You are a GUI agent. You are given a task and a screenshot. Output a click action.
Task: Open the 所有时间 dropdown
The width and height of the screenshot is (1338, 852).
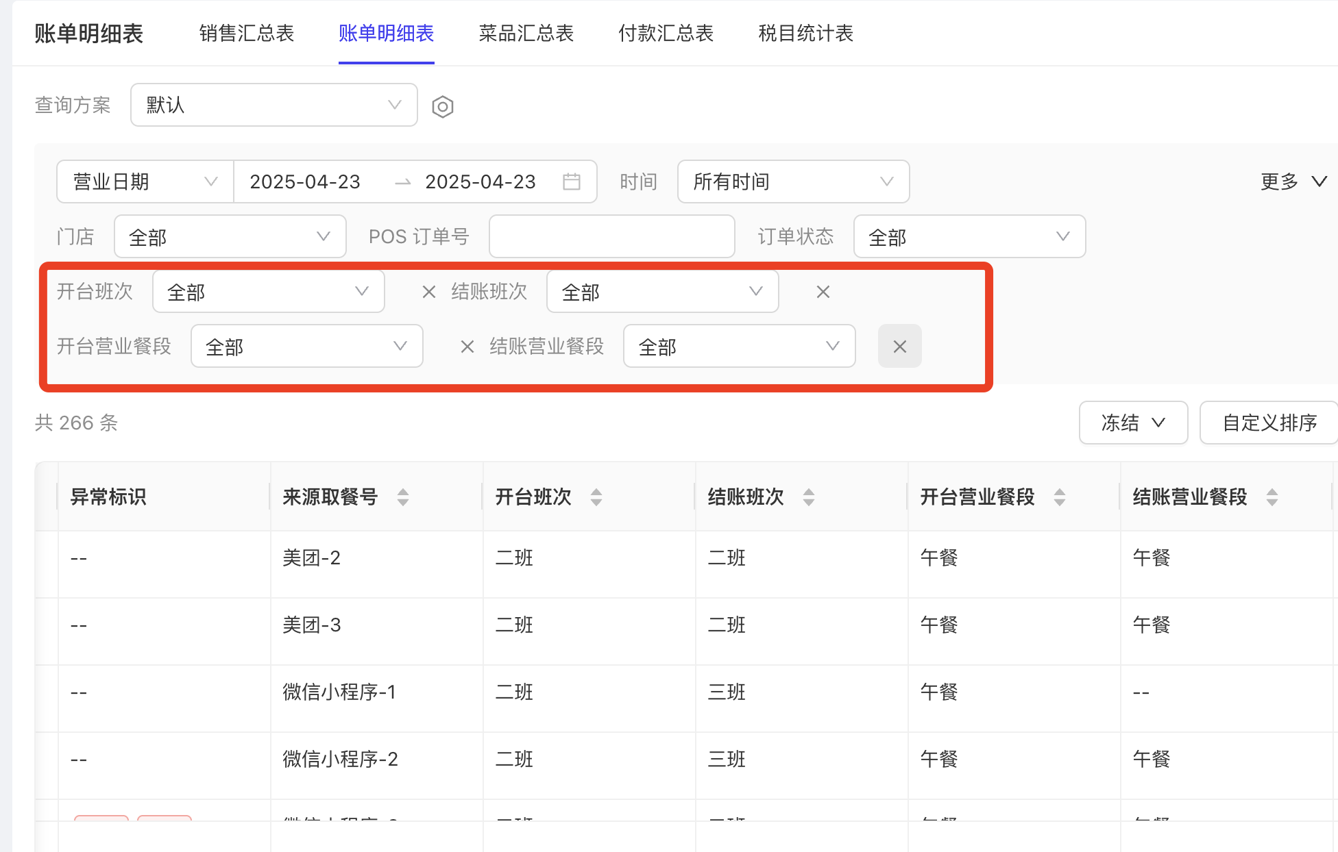pos(793,181)
